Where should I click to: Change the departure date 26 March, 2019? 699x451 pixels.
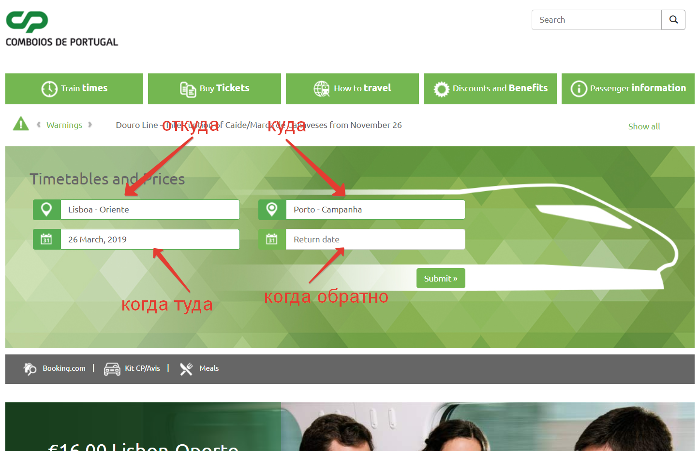(150, 240)
